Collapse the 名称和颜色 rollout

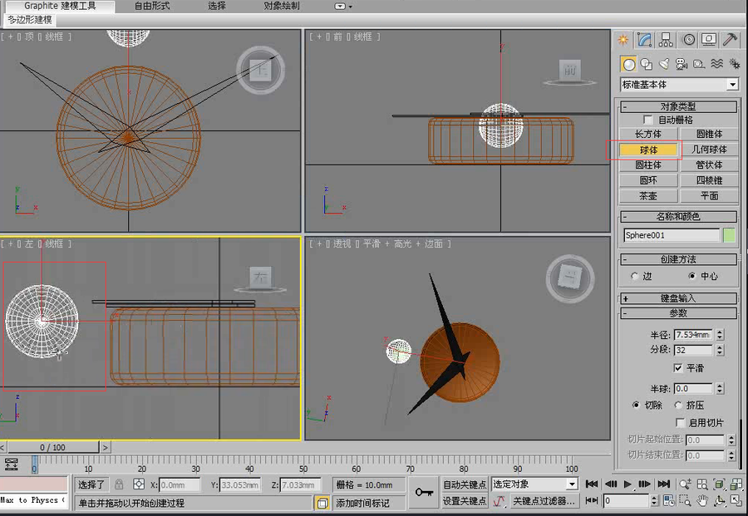point(678,217)
